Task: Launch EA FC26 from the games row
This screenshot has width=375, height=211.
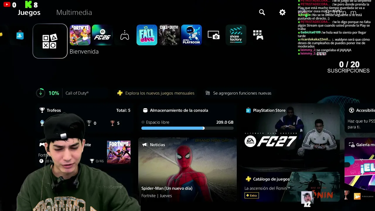Action: (102, 35)
